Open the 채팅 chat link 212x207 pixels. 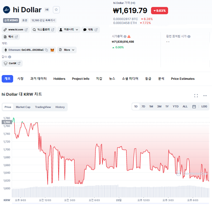pos(90,30)
